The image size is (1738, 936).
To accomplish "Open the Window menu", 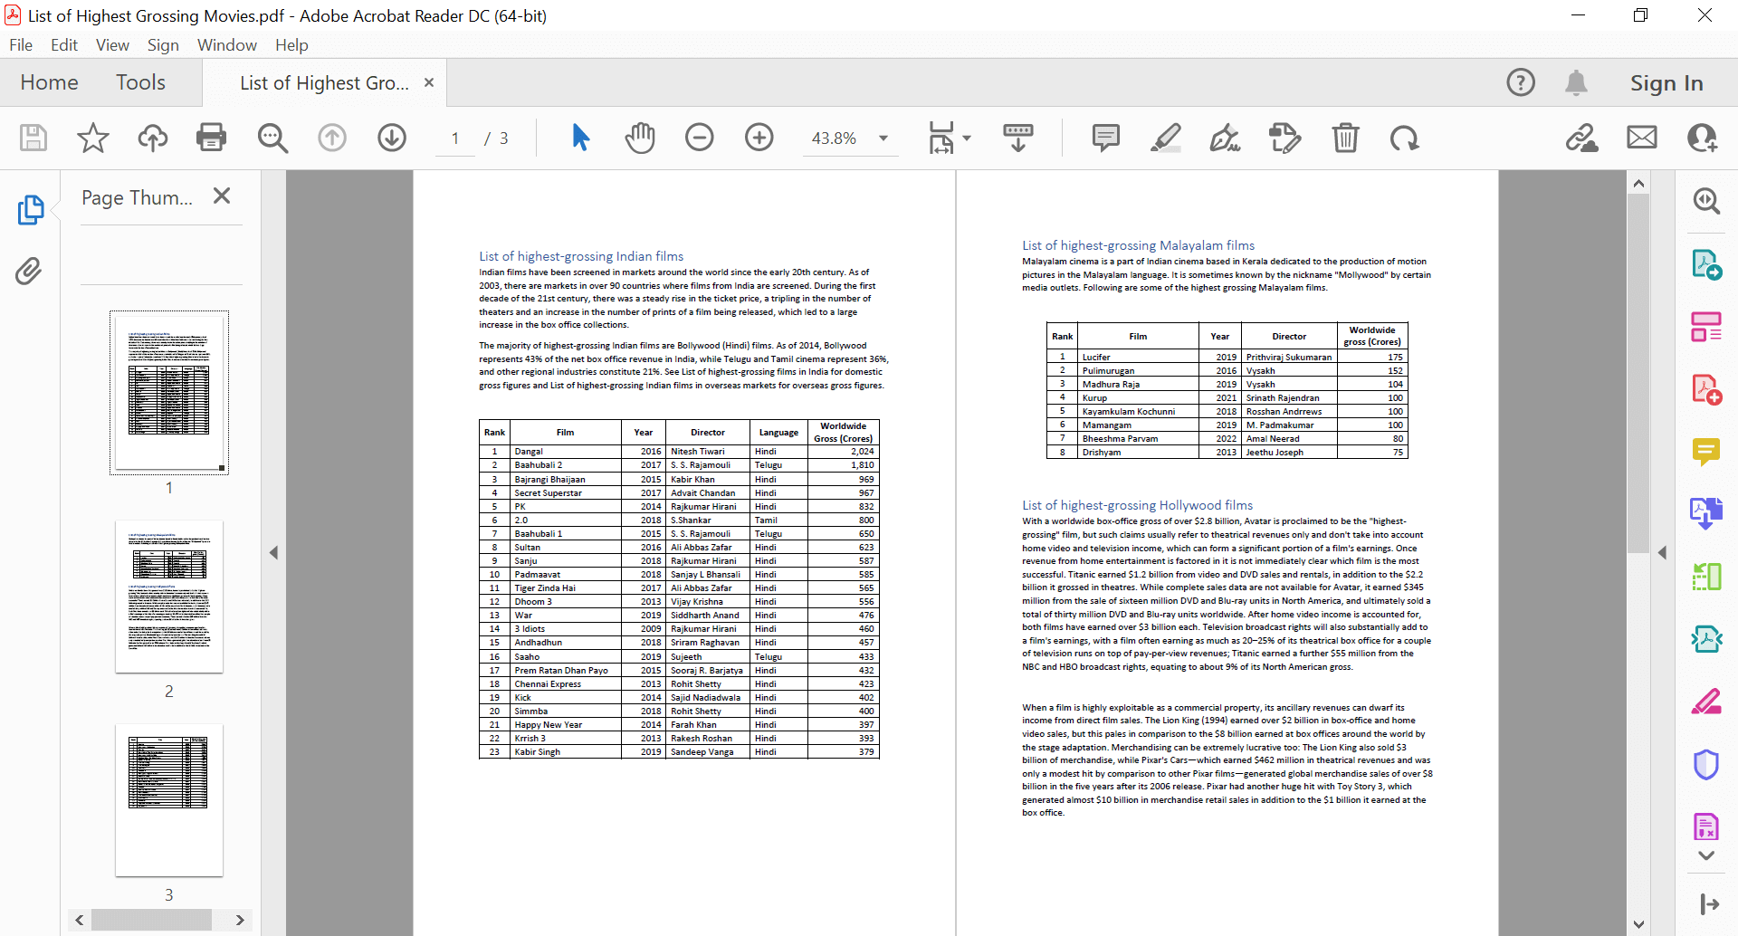I will pos(226,44).
